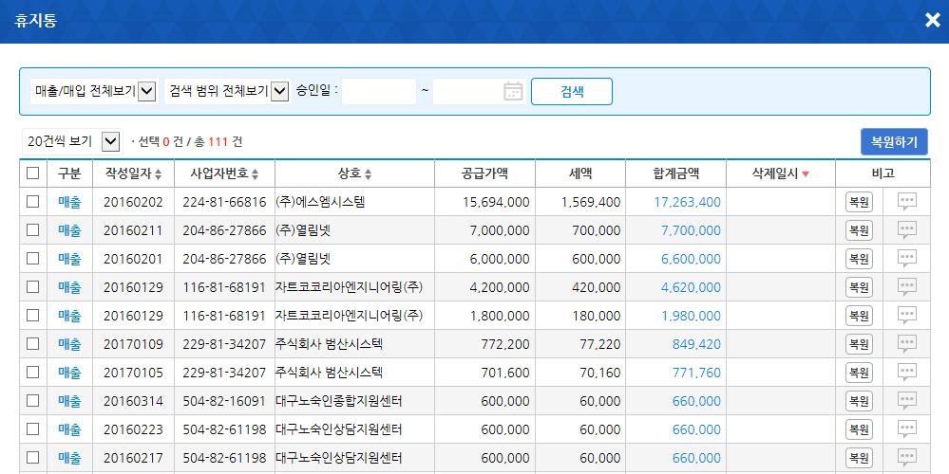The image size is (949, 474).
Task: Click the 승인일 start date field
Action: (x=379, y=91)
